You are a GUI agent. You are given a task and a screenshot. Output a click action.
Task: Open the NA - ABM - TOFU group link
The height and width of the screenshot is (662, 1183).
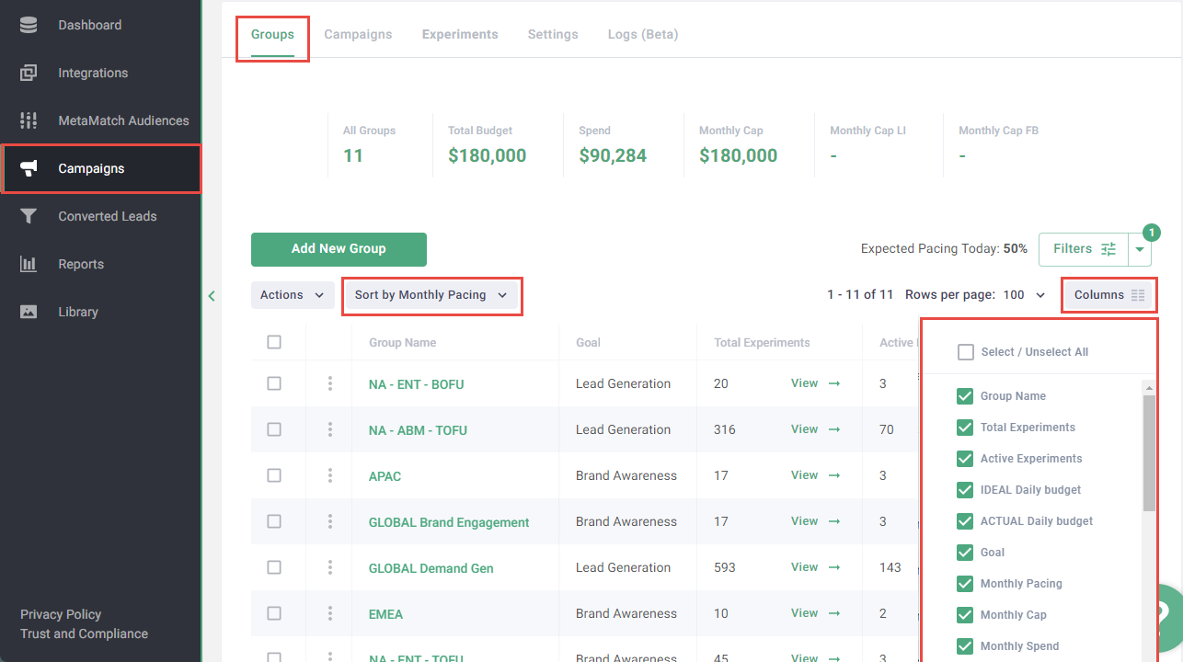pos(418,429)
